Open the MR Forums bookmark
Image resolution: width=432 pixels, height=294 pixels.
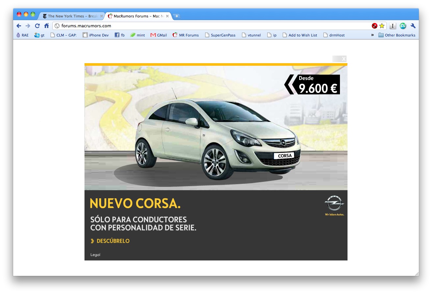click(186, 35)
